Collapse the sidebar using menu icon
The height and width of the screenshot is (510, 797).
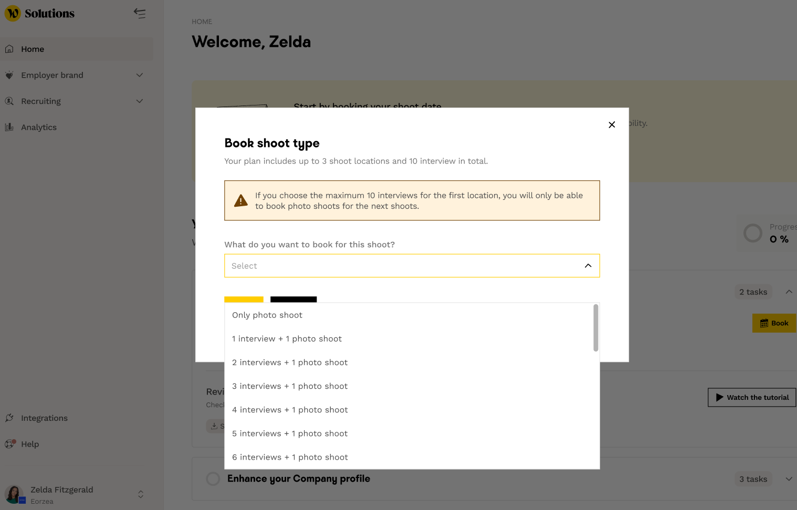coord(140,13)
